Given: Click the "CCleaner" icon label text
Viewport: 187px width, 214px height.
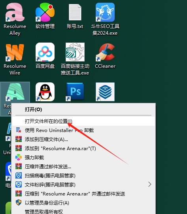Looking at the screenshot, I should 105,66.
